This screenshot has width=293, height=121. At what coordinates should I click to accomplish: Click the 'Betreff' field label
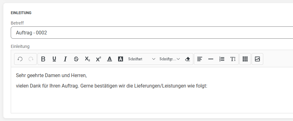[x=17, y=23]
